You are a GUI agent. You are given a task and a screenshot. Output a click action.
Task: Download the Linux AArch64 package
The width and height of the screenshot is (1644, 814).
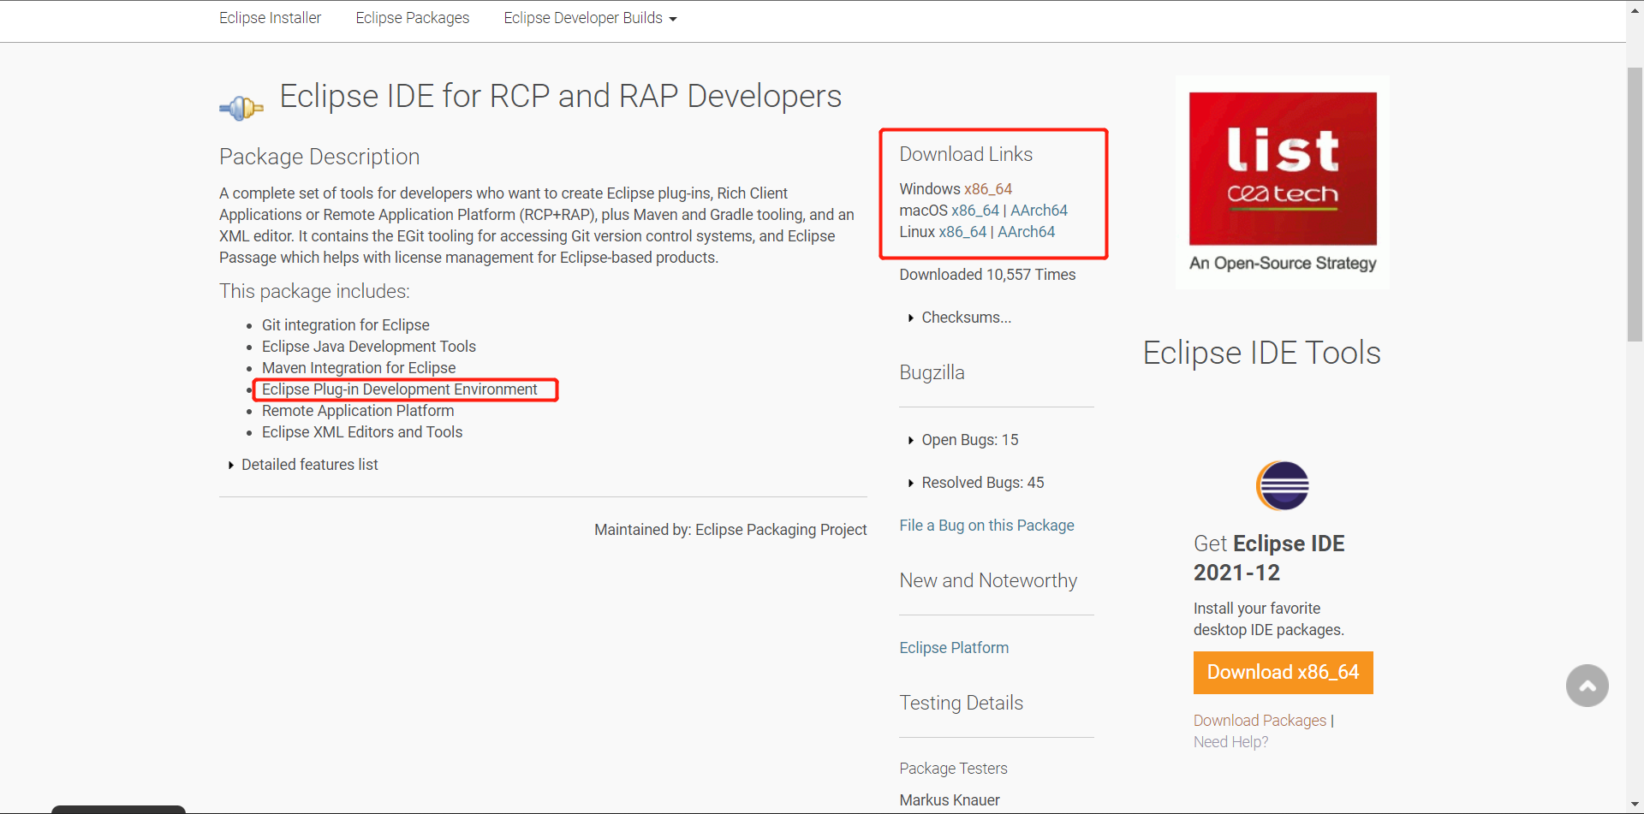1026,232
